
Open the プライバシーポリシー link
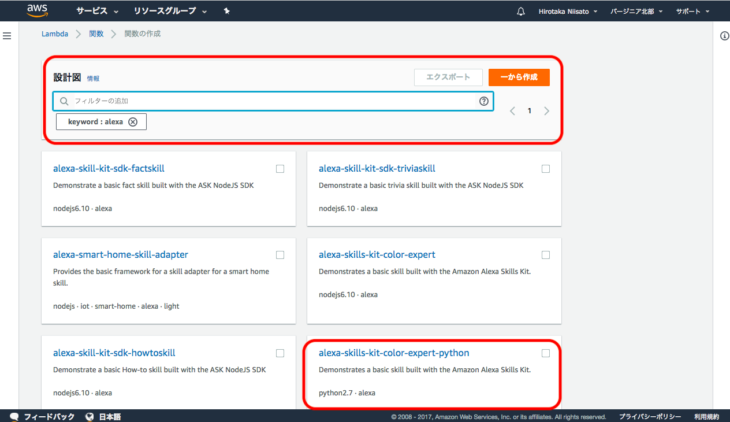650,417
